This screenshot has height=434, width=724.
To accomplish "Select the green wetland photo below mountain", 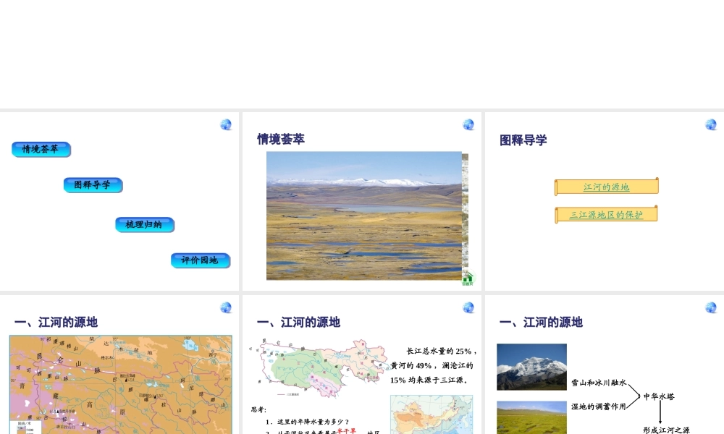I will [531, 417].
